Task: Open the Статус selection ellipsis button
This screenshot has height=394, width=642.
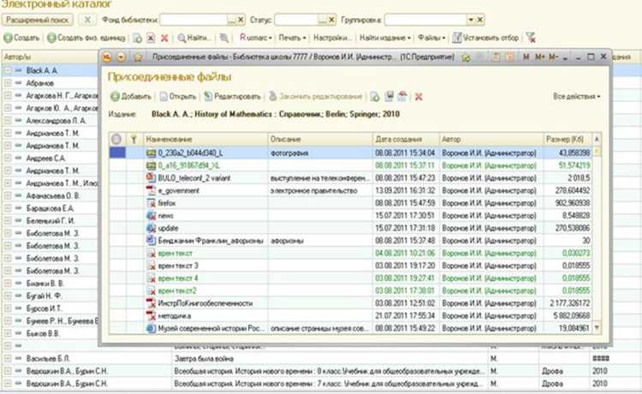Action: (x=323, y=20)
